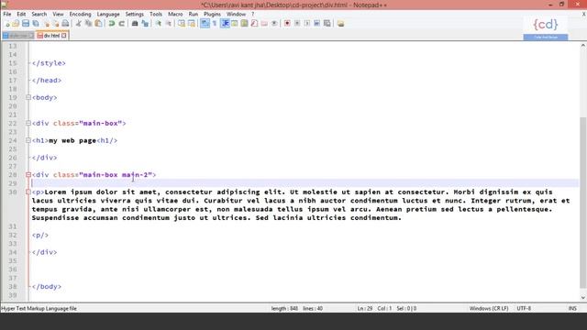
Task: Open the Function List panel icon
Action: pyautogui.click(x=254, y=24)
